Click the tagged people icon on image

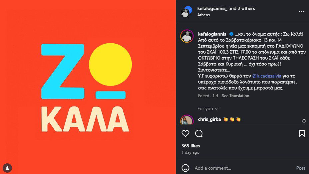click(7, 168)
